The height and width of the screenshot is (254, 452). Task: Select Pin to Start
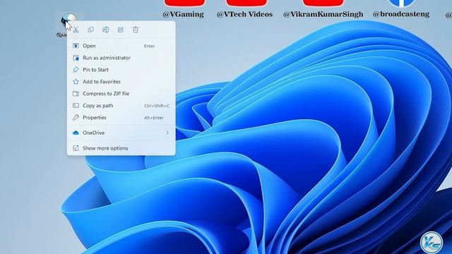(x=121, y=70)
